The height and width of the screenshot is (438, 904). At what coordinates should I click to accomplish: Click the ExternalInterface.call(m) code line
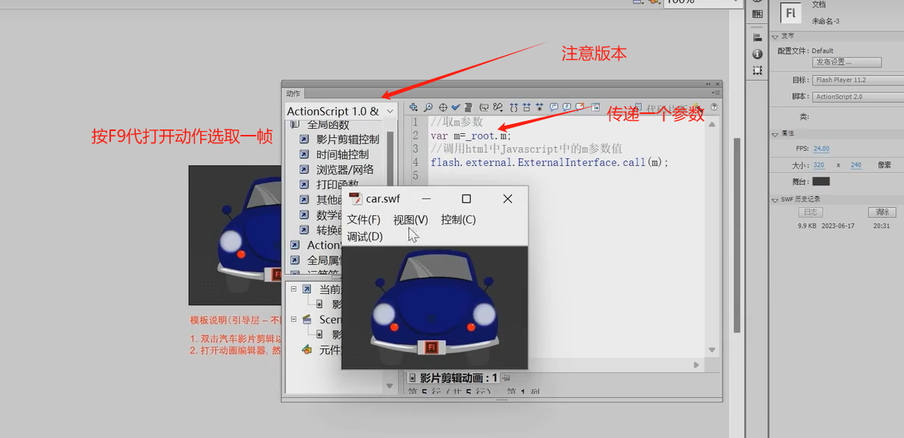[549, 163]
